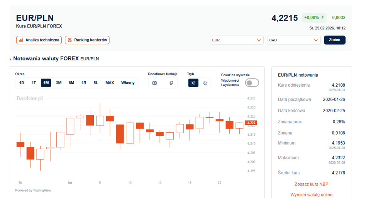This screenshot has height=198, width=366.
Task: Choose the MAX period tab
Action: tap(110, 83)
